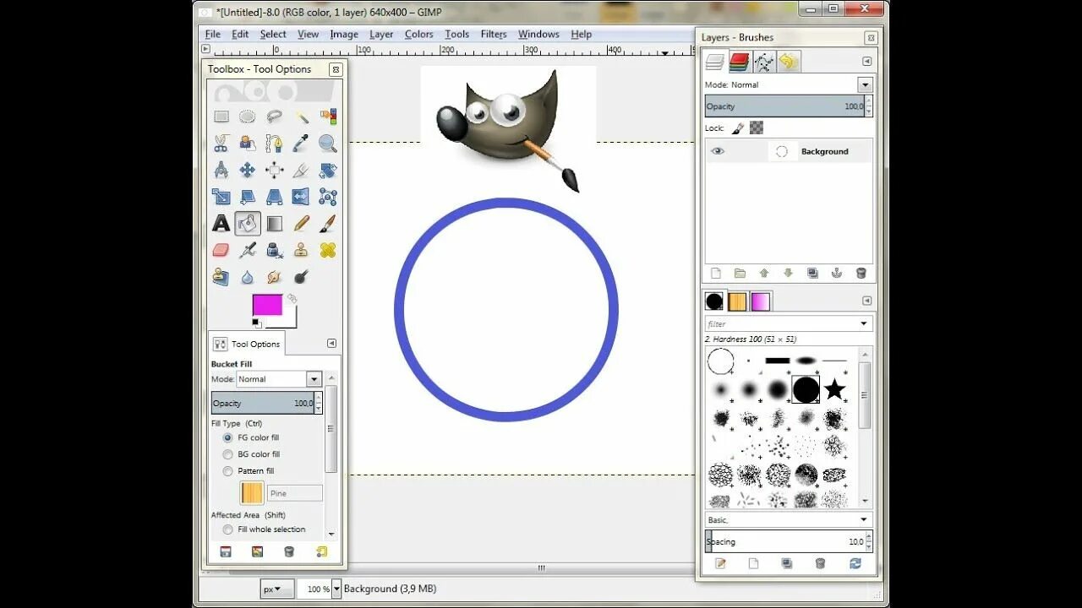Duplicate the layer button

[x=812, y=274]
